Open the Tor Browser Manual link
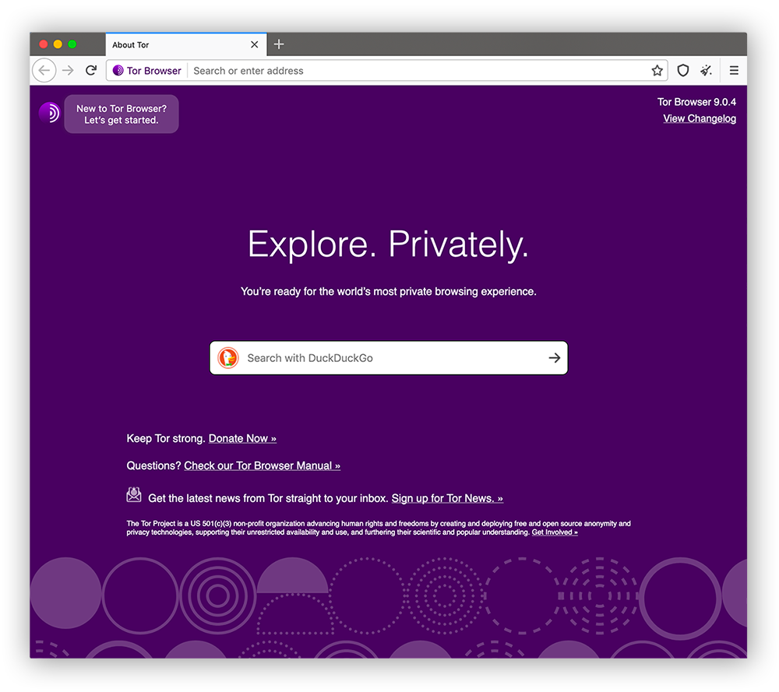The width and height of the screenshot is (779, 692). (262, 465)
